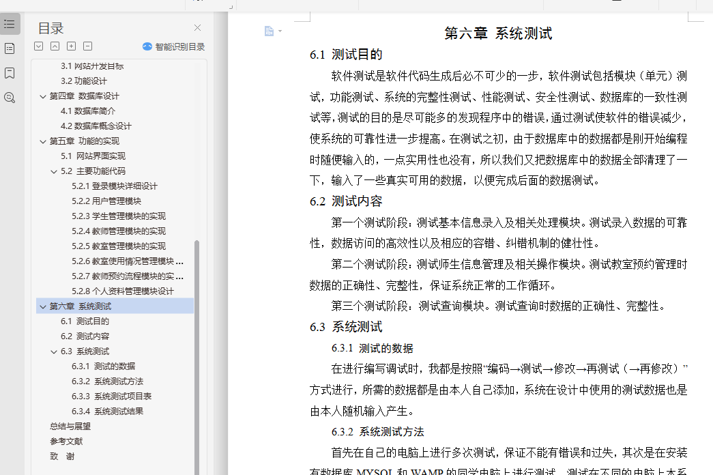Image resolution: width=713 pixels, height=475 pixels.
Task: Go to 5.2.6 教室使用情况管理模块
Action: 128,261
